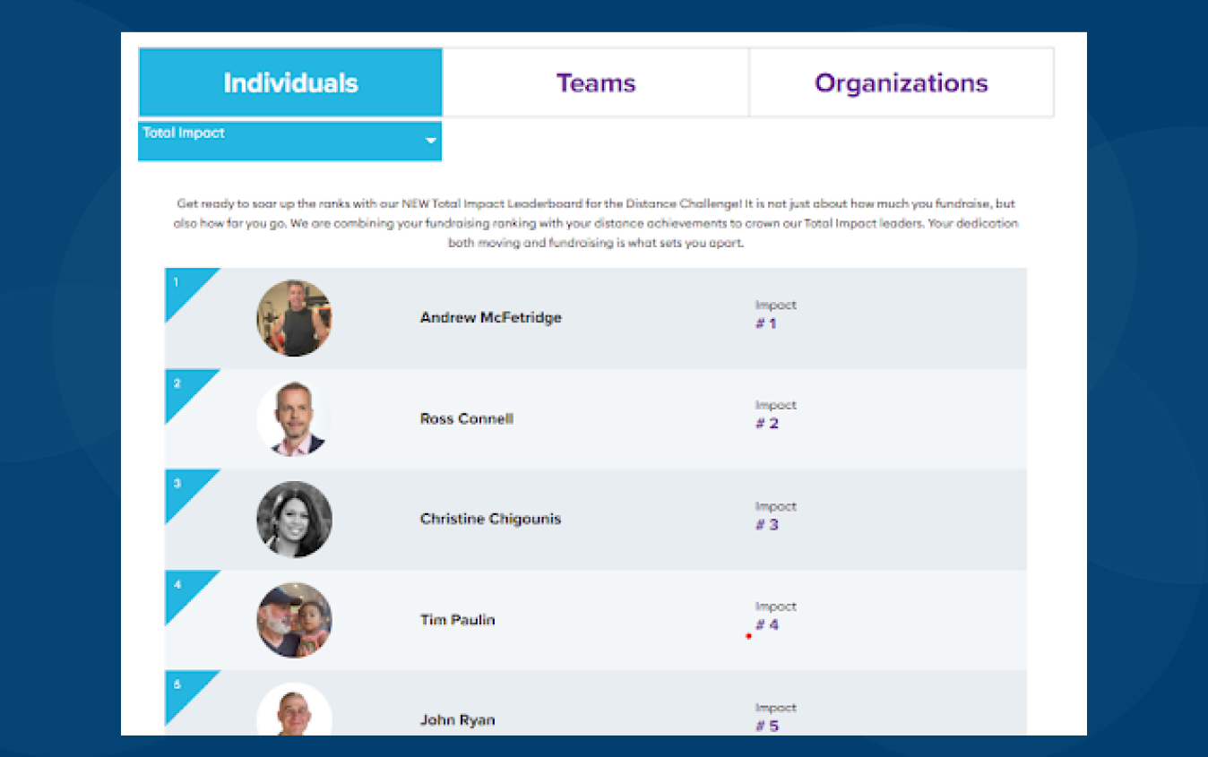Expand the Total Impact dropdown
This screenshot has width=1208, height=757.
coord(289,141)
